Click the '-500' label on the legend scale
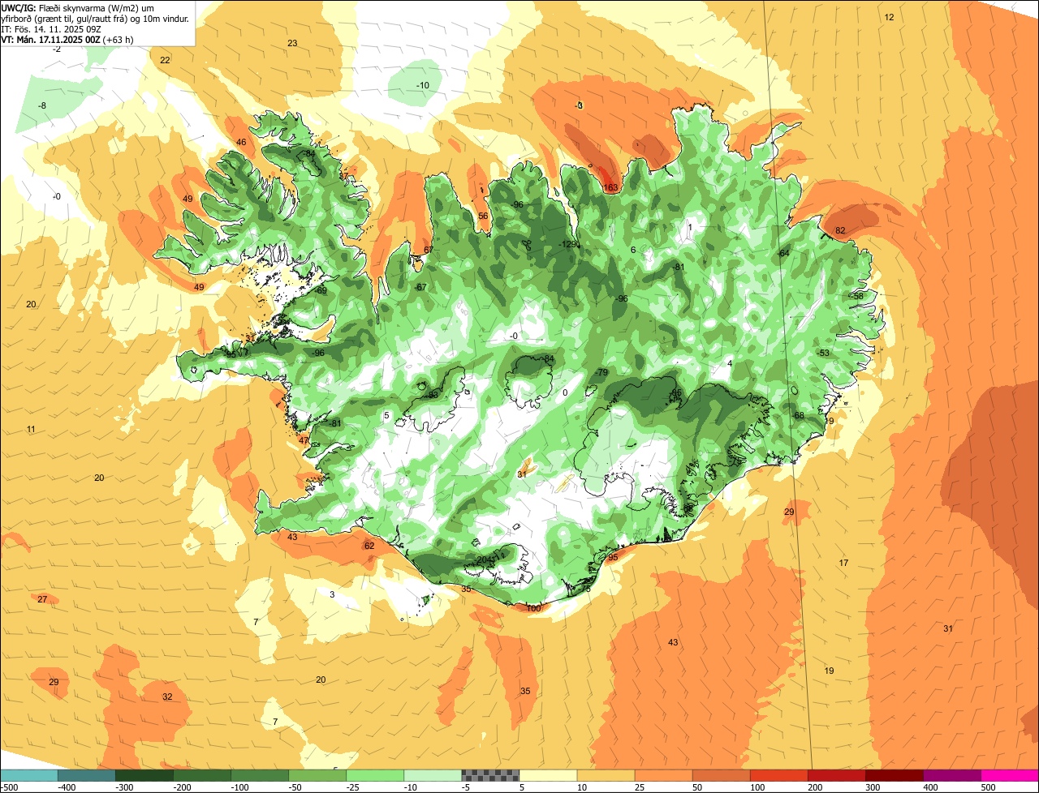Viewport: 1039px width, 793px height. click(x=9, y=787)
